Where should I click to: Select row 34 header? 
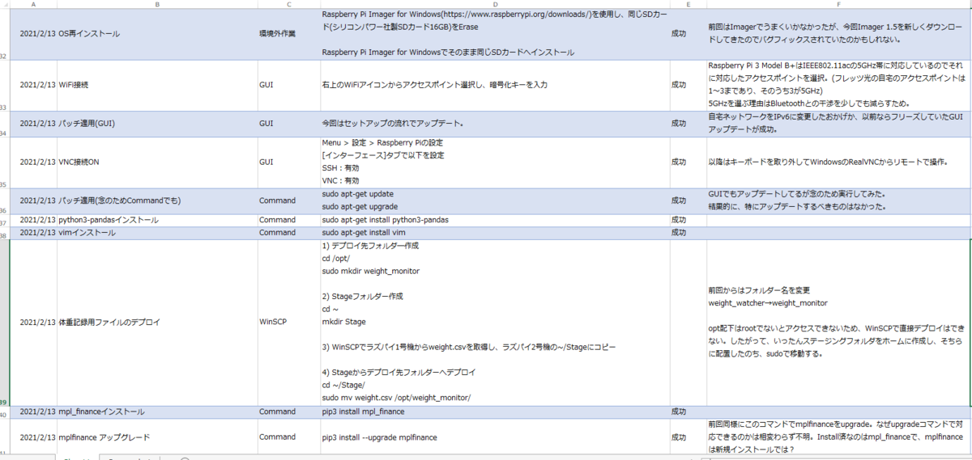[x=4, y=124]
